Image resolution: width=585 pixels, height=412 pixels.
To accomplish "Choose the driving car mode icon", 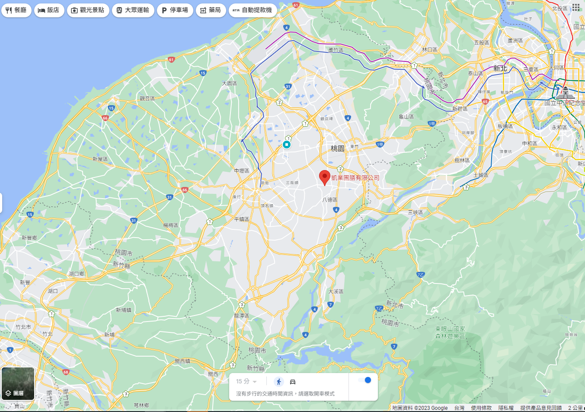I will (x=293, y=382).
